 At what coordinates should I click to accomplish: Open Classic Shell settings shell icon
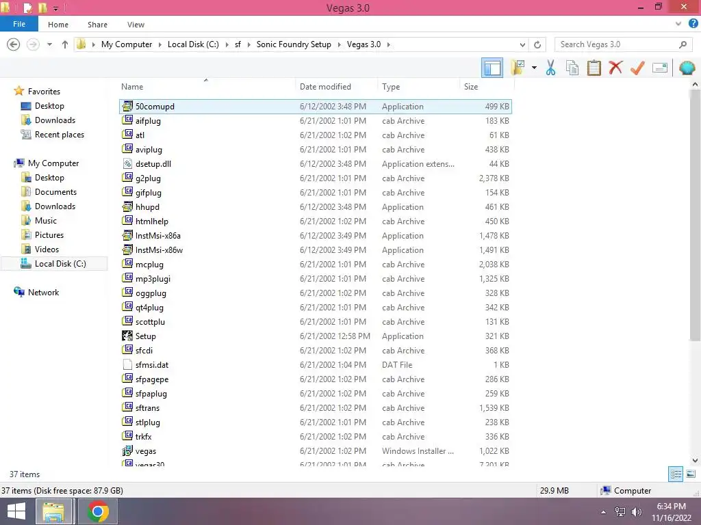[x=687, y=68]
